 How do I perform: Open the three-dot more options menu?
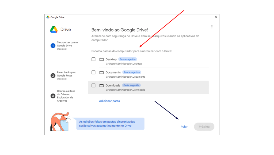[x=212, y=27]
